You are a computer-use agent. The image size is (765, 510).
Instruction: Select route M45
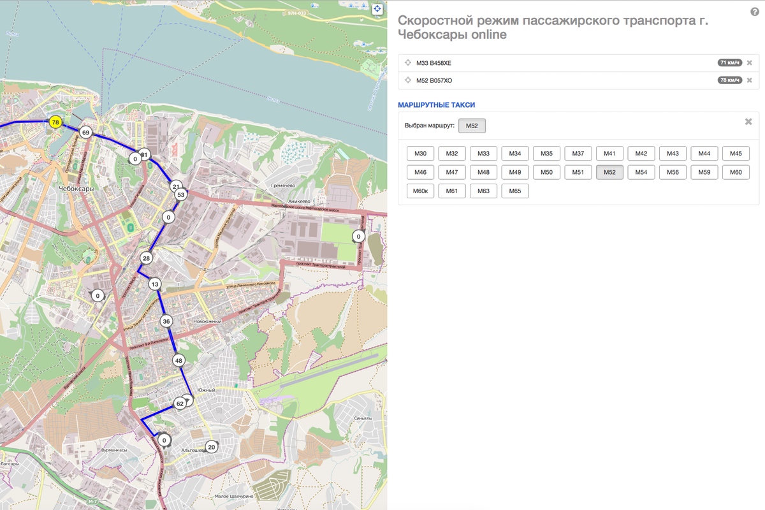click(x=736, y=153)
